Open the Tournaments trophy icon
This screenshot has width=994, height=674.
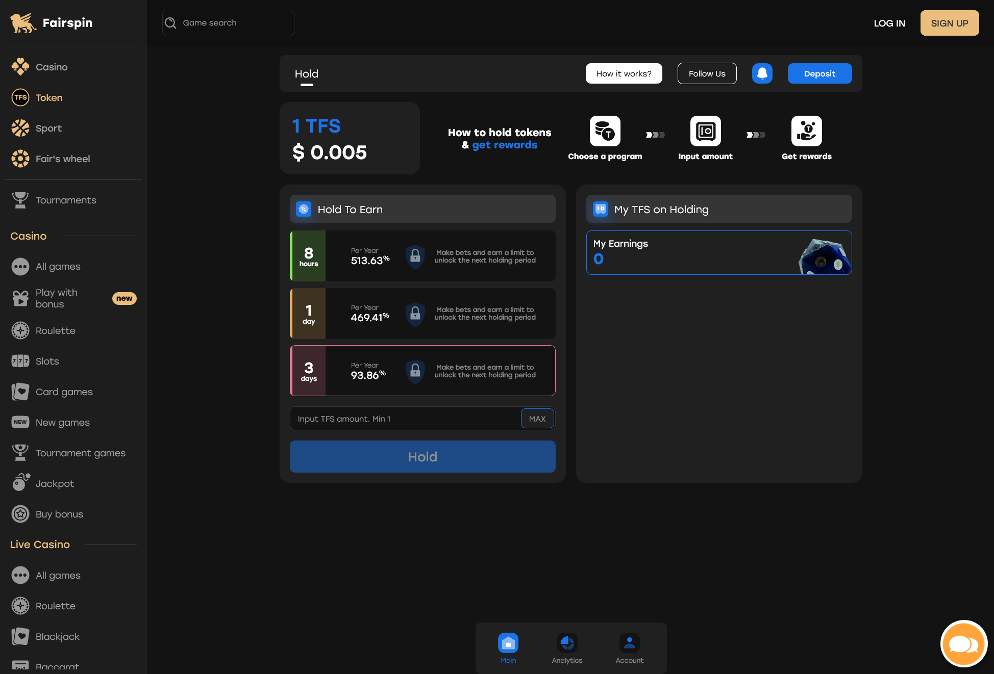pyautogui.click(x=20, y=200)
